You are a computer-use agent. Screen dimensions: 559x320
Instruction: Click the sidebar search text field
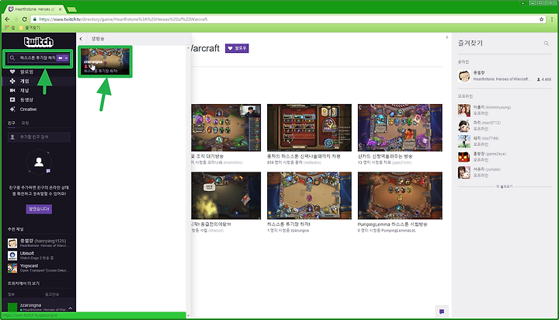pos(37,57)
